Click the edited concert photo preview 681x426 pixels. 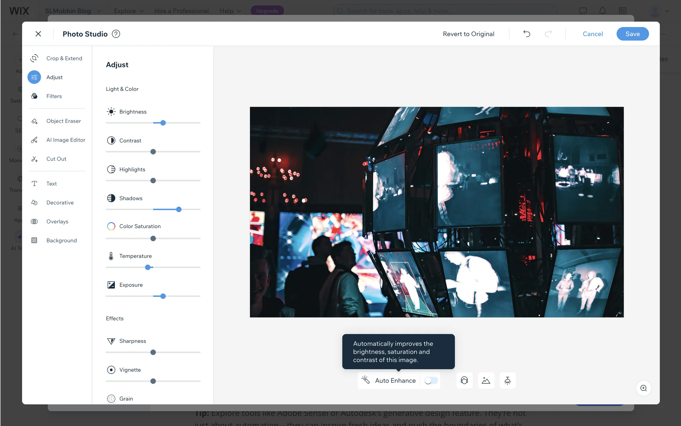click(x=436, y=212)
